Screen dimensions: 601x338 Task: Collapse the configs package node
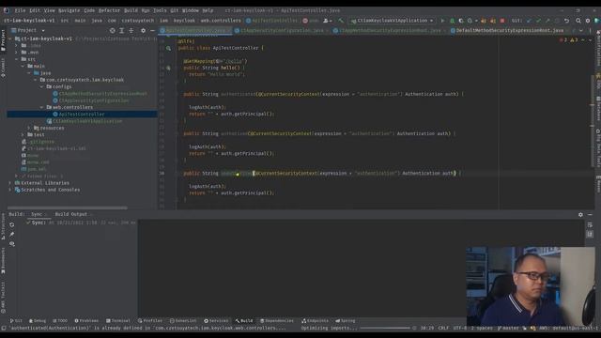[41, 86]
